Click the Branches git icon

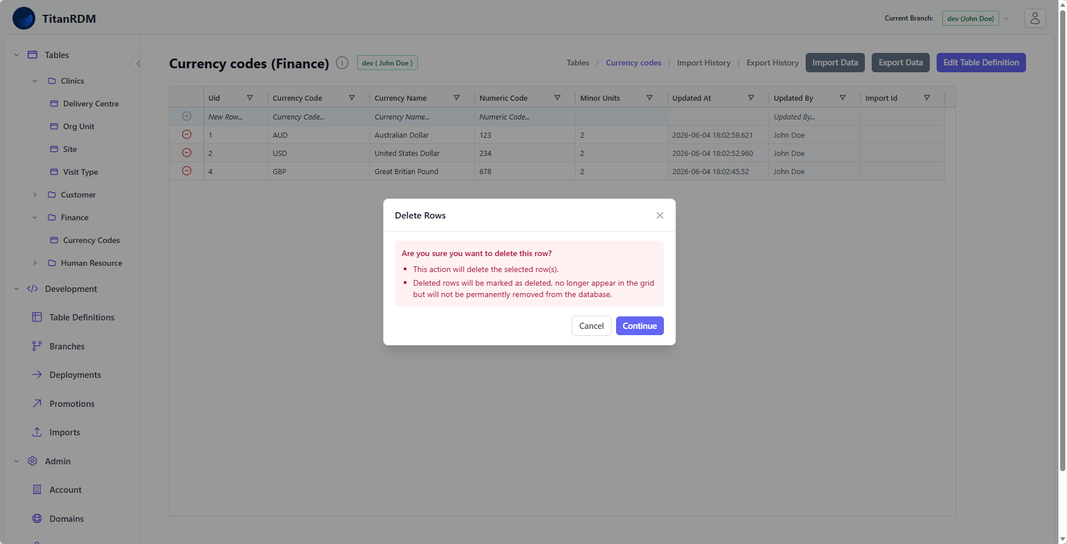pyautogui.click(x=37, y=346)
